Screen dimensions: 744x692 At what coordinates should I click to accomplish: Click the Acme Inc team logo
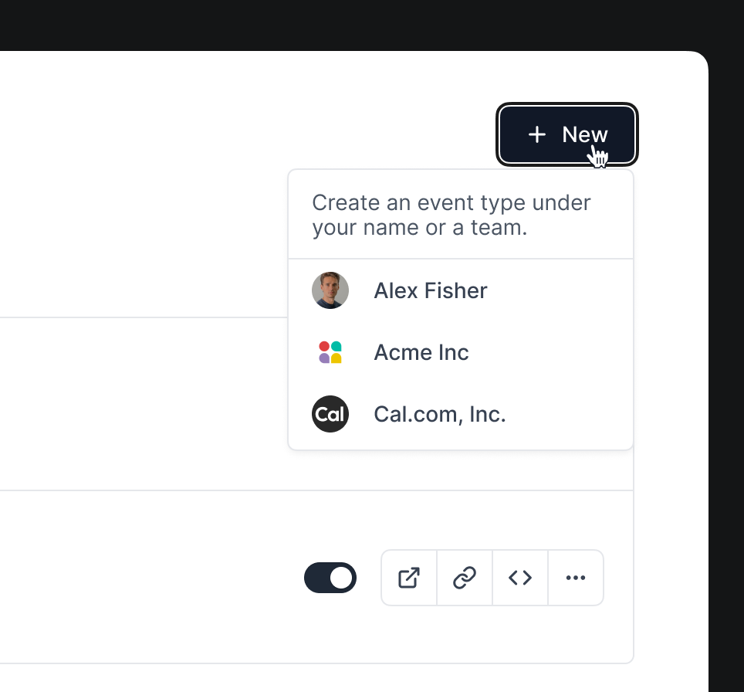point(330,352)
